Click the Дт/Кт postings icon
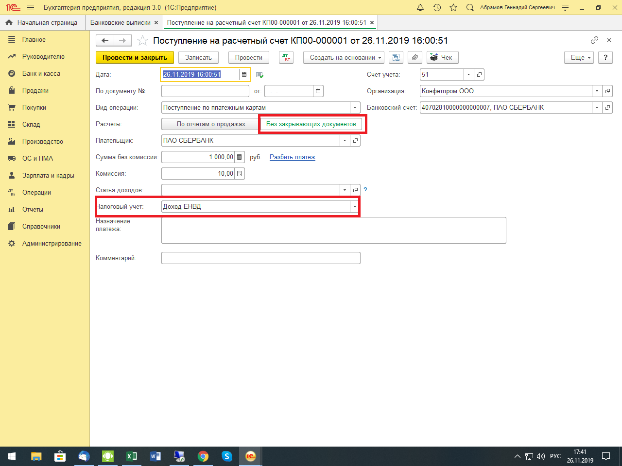The height and width of the screenshot is (466, 622). click(x=286, y=57)
